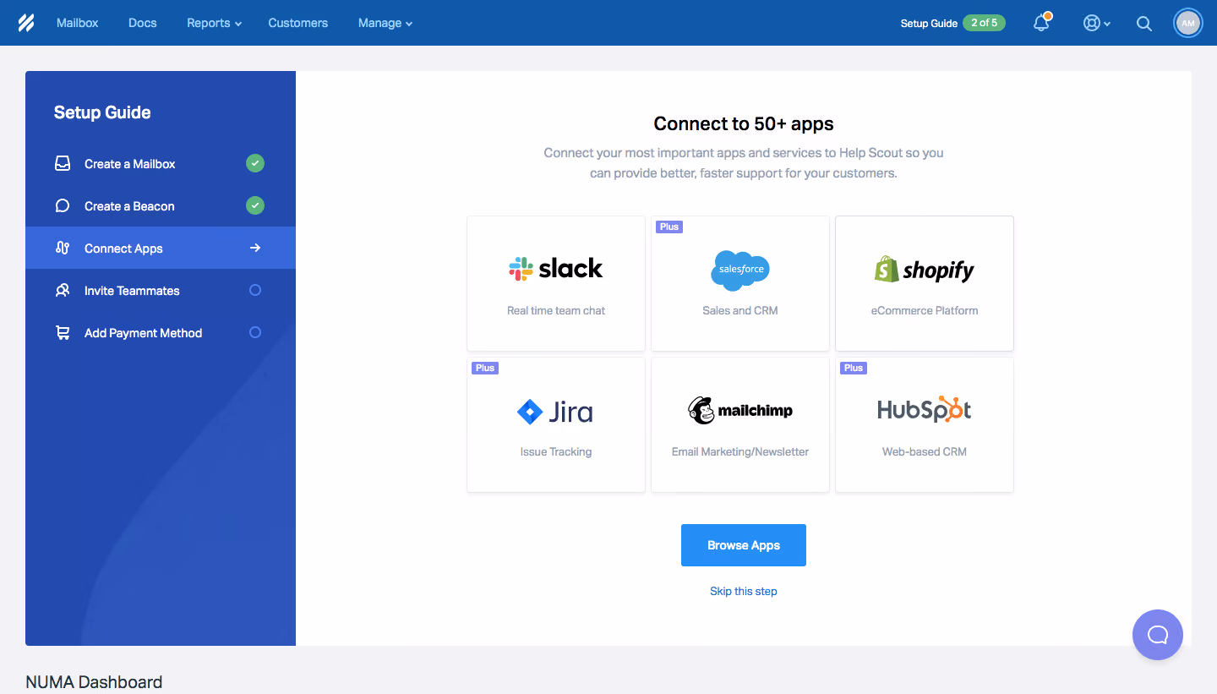Click the 2 of 5 progress badge

(984, 23)
